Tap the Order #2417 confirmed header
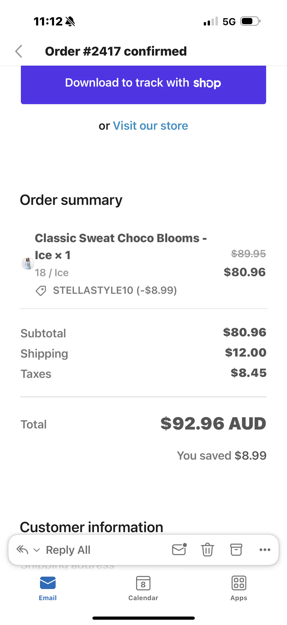This screenshot has height=625, width=287. point(116,51)
